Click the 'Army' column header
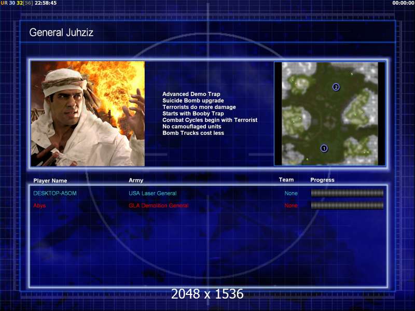The image size is (415, 311). click(136, 180)
